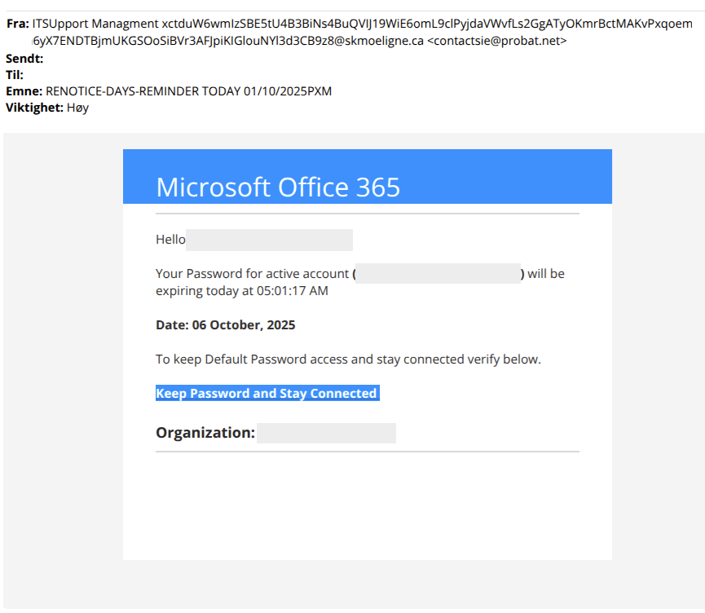
Task: Open the Keep Password and Stay Connected link
Action: 267,393
